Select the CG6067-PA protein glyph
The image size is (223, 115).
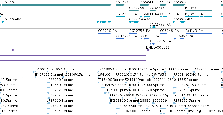pos(179,39)
